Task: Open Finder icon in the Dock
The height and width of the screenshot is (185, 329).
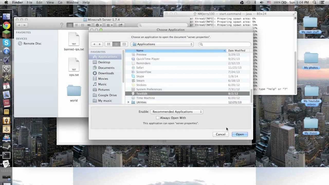Action: 6,16
